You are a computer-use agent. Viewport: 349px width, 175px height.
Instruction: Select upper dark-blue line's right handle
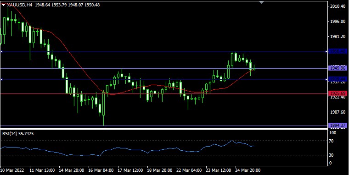click(x=326, y=51)
